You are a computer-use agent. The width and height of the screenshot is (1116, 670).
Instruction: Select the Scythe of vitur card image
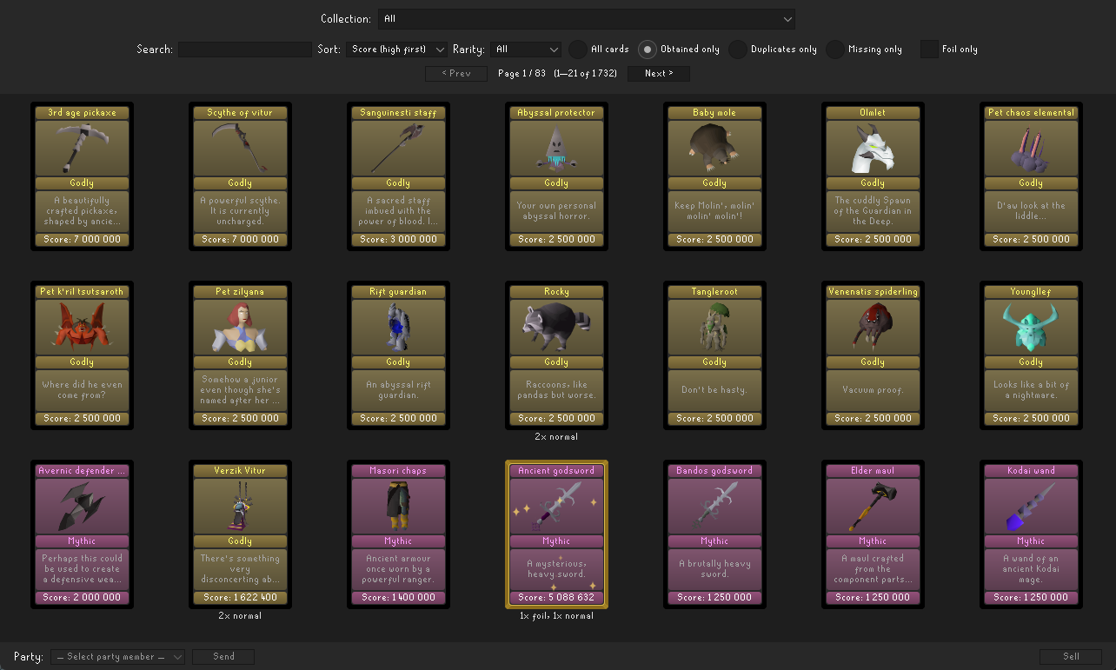(x=240, y=148)
